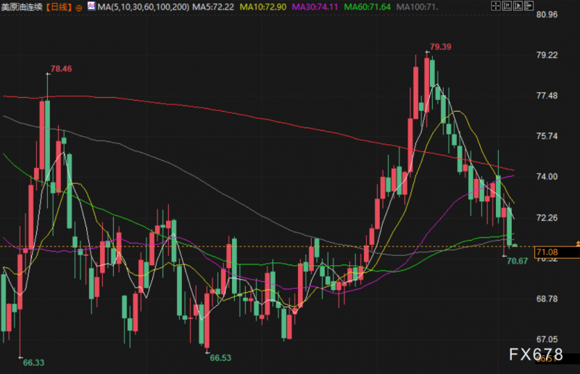Click the orange arrow at the right axis edge

tap(577, 243)
